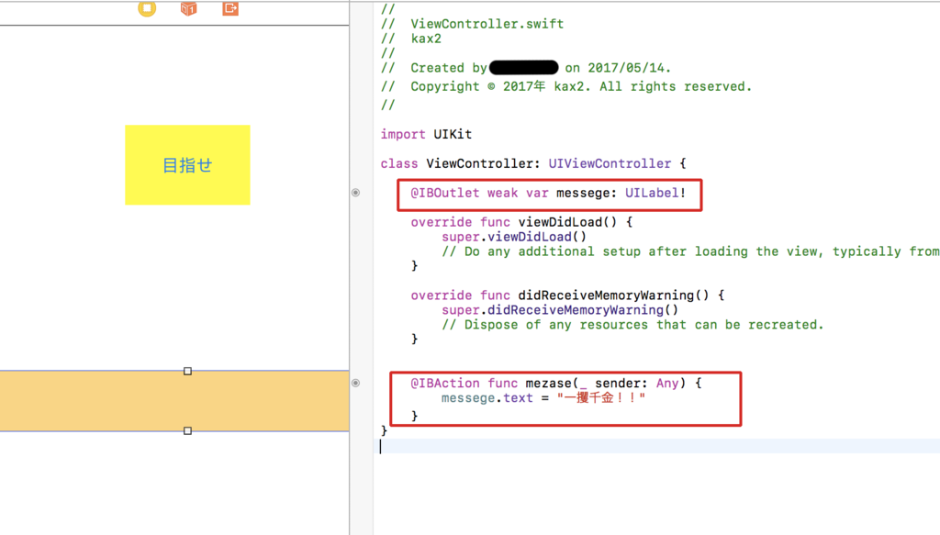Select the orange label view in storyboard
The height and width of the screenshot is (535, 940).
(x=174, y=401)
